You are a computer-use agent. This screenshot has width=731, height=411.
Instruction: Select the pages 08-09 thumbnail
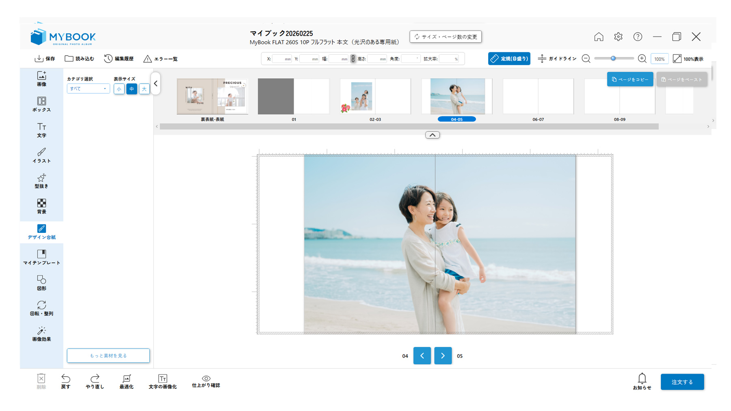click(620, 96)
